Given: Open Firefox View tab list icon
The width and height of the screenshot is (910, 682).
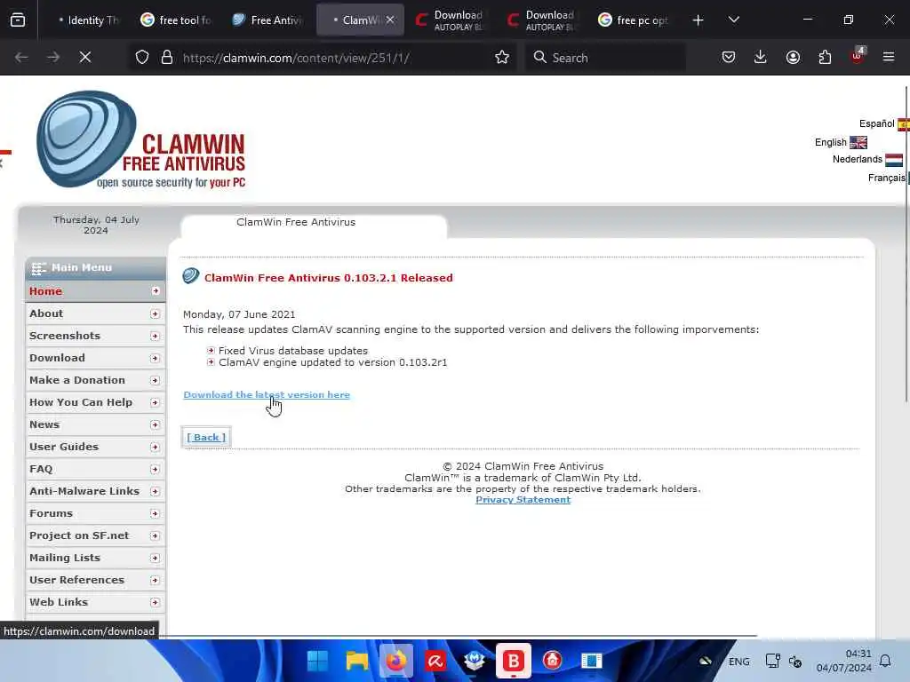Looking at the screenshot, I should tap(18, 20).
